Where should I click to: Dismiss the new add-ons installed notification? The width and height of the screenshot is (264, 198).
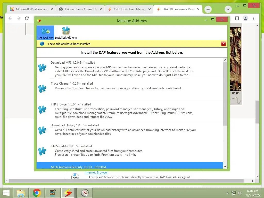coord(224,44)
